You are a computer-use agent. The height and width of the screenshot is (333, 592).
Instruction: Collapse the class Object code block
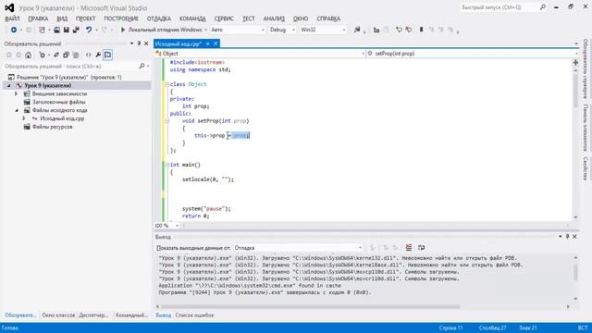tap(166, 84)
